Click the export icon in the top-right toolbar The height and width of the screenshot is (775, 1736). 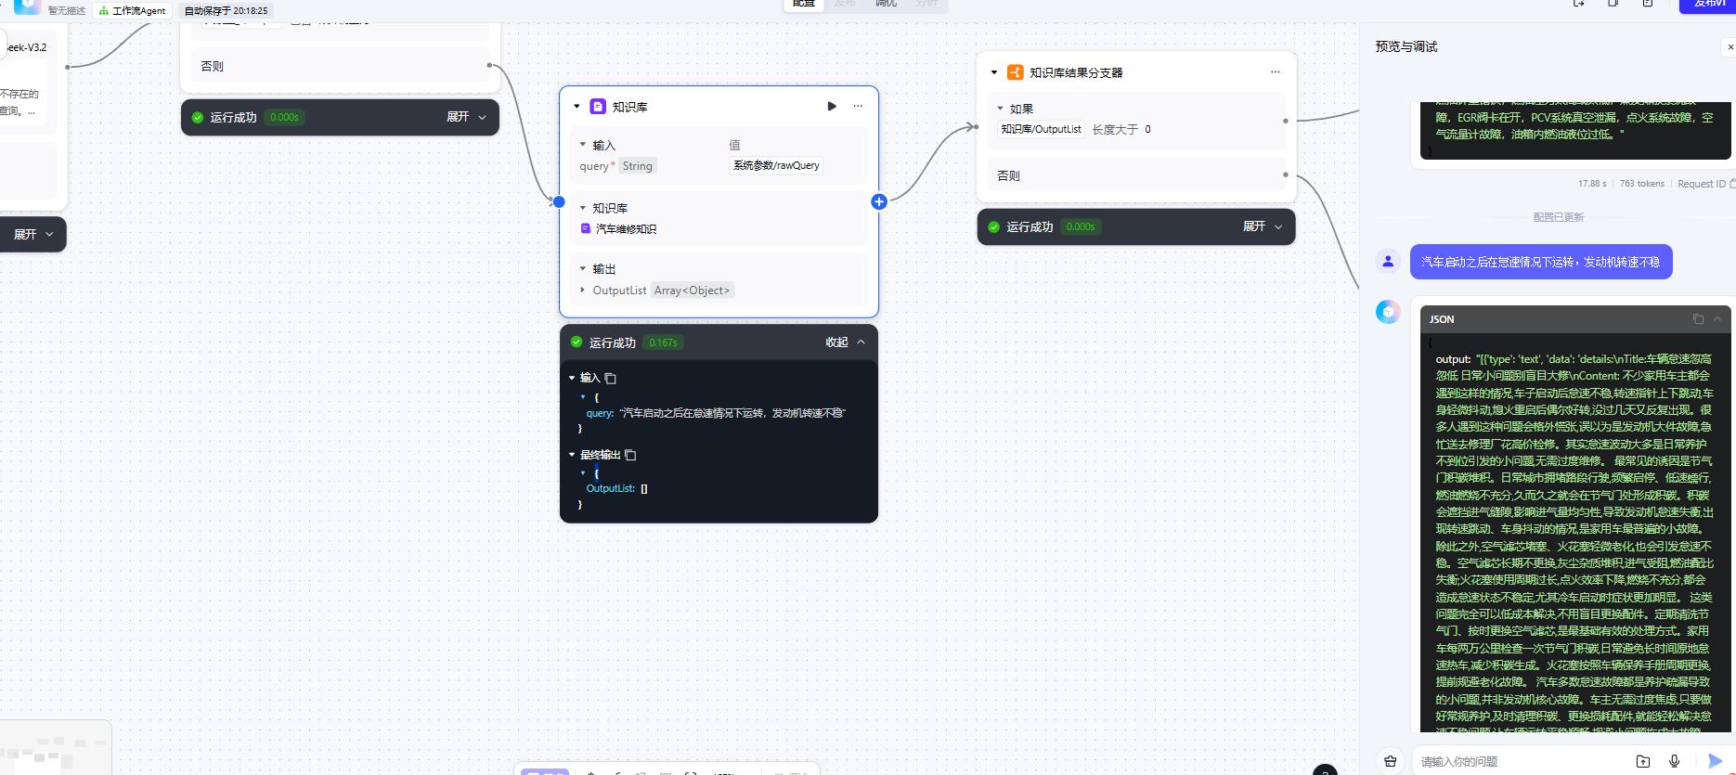(x=1578, y=4)
